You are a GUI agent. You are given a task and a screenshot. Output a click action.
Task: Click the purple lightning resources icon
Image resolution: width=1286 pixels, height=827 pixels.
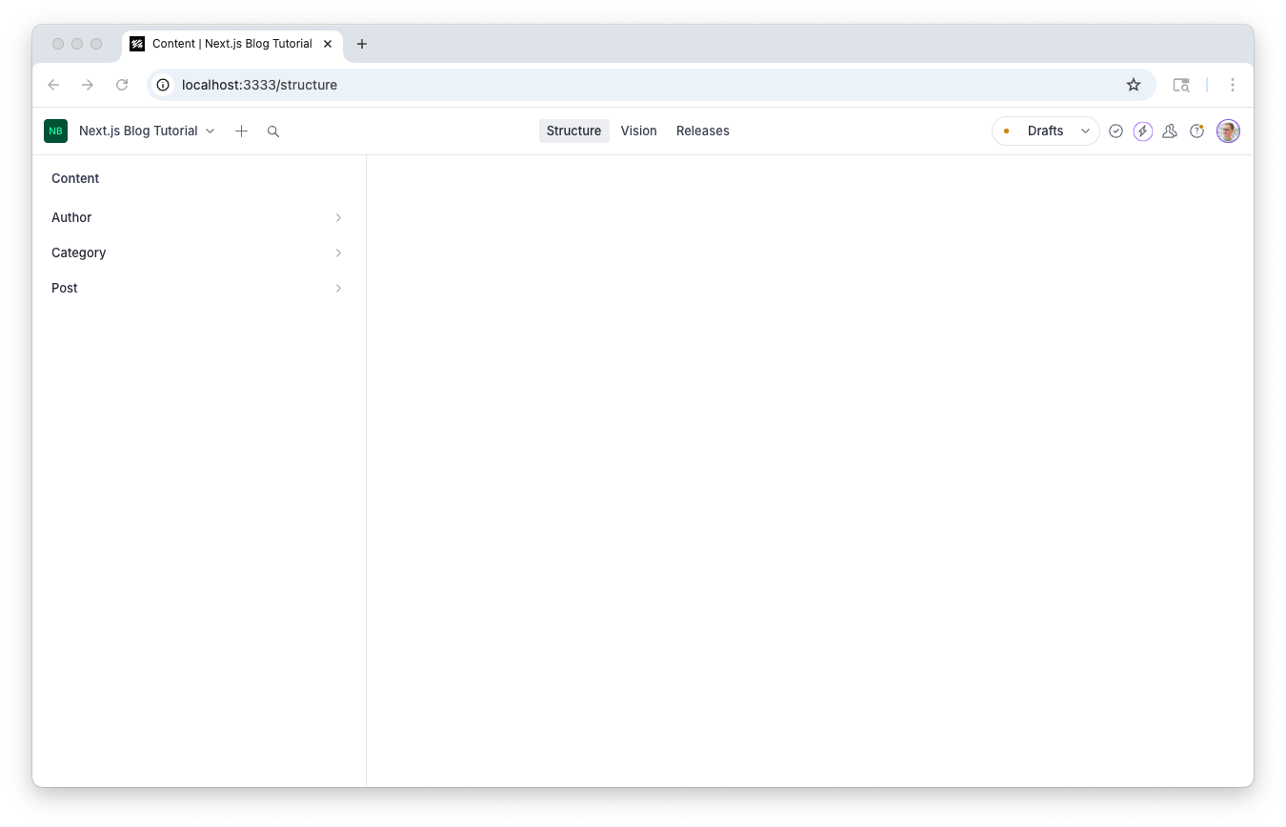[1142, 131]
